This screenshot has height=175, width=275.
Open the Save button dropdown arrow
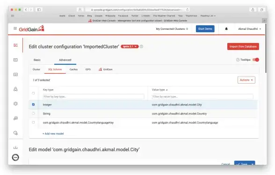tap(253, 164)
